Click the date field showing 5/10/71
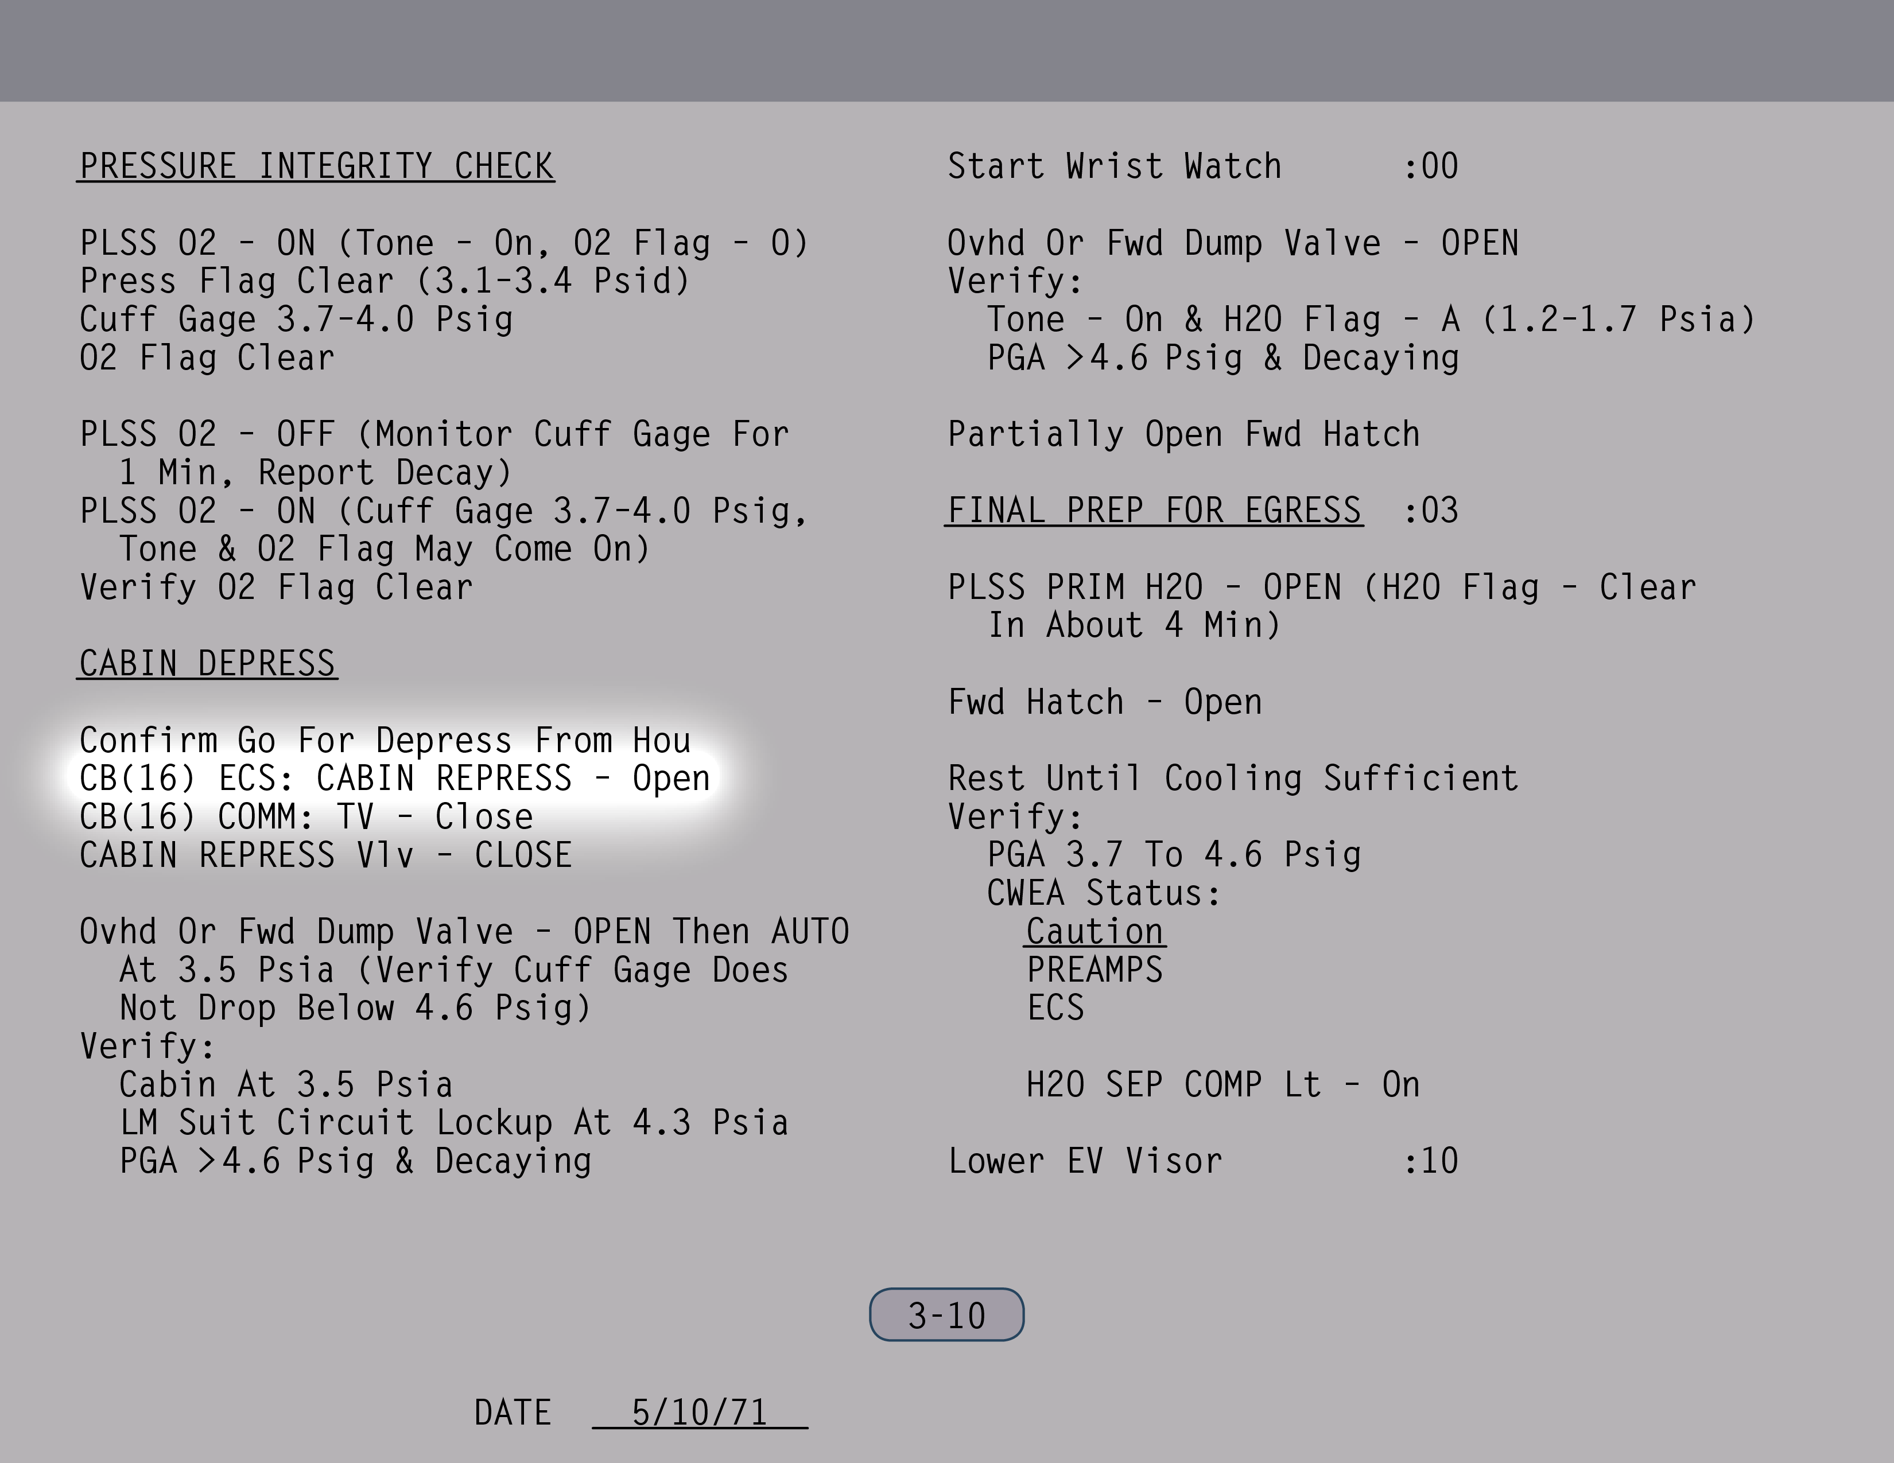 coord(699,1412)
